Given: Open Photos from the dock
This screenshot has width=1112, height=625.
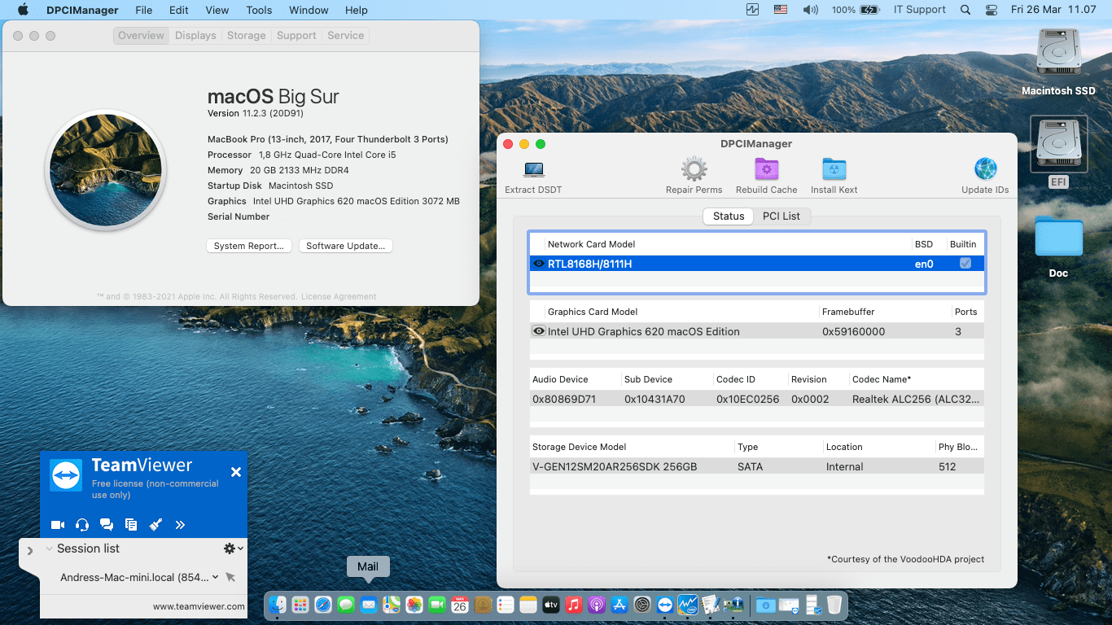Looking at the screenshot, I should (x=414, y=605).
